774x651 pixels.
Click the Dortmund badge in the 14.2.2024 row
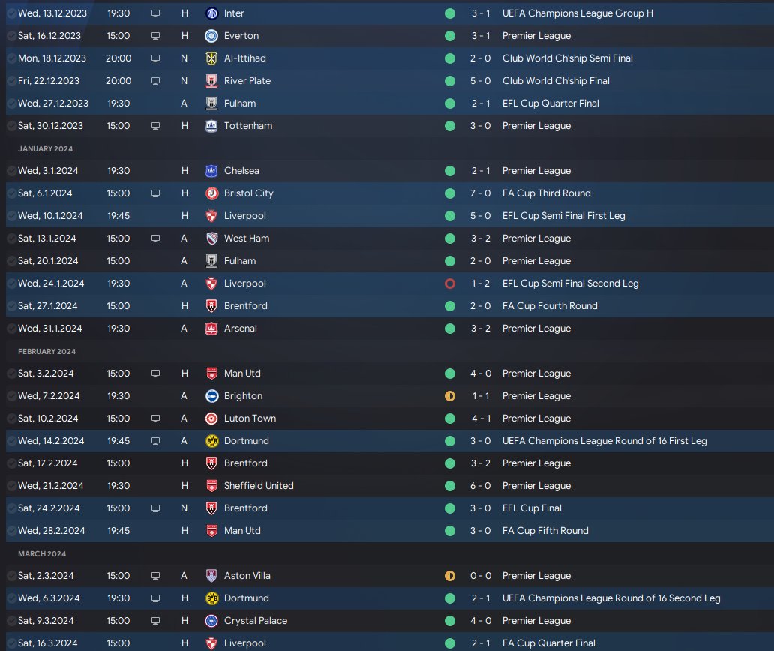tap(211, 441)
